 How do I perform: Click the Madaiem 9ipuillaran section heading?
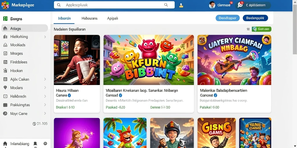pyautogui.click(x=70, y=29)
